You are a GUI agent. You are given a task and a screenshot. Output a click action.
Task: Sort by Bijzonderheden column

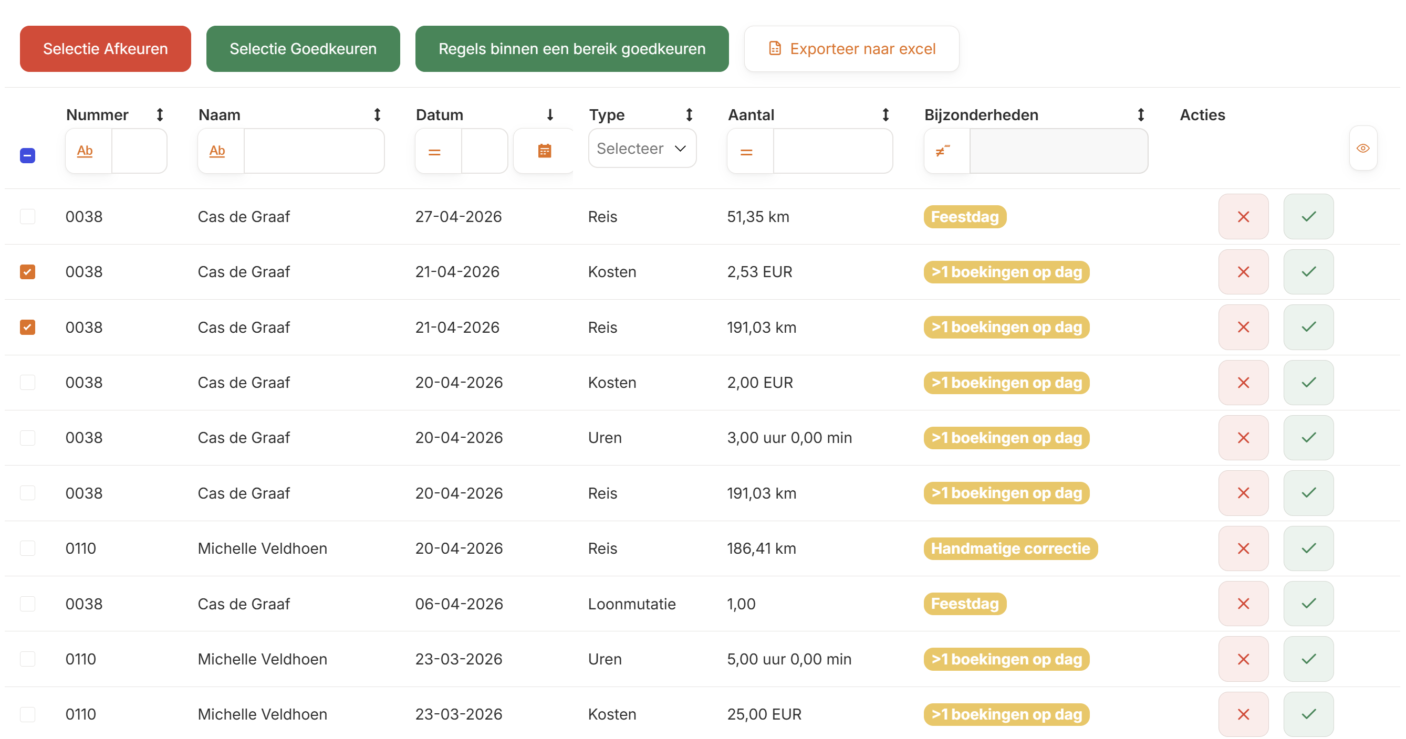tap(1140, 114)
